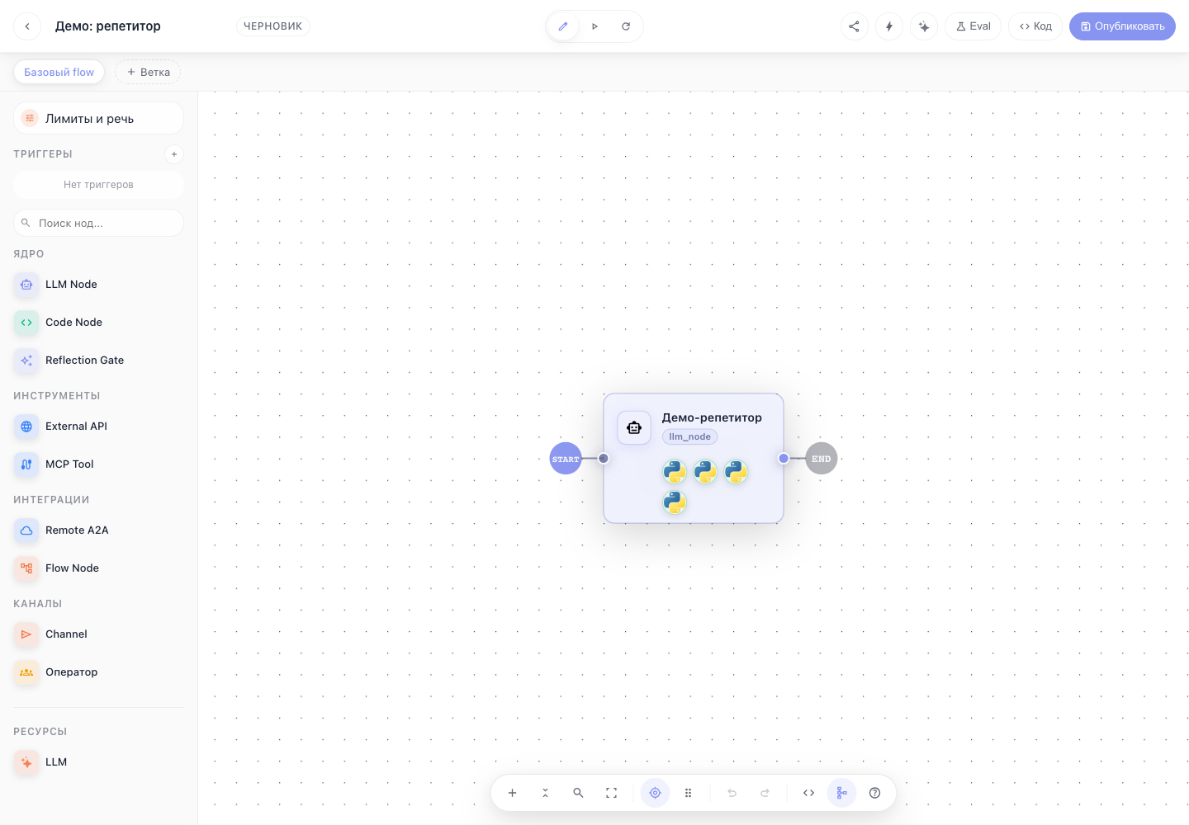Click the redo arrow in bottom toolbar
Viewport: 1189px width, 825px height.
(x=765, y=793)
